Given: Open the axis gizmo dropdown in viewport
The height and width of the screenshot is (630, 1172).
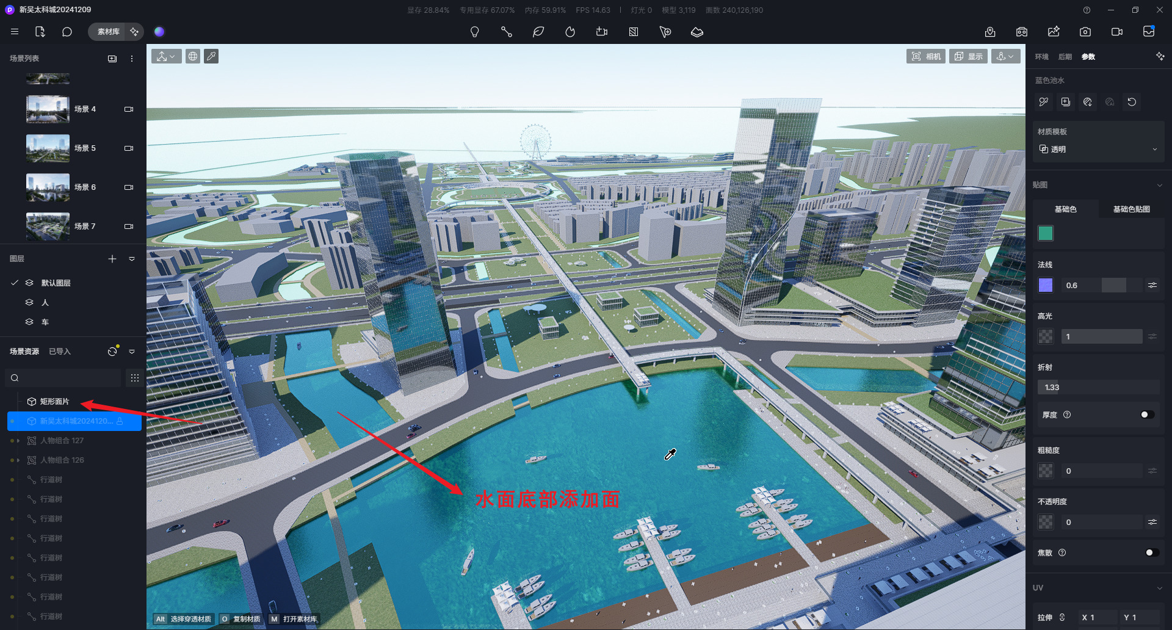Looking at the screenshot, I should click(166, 56).
